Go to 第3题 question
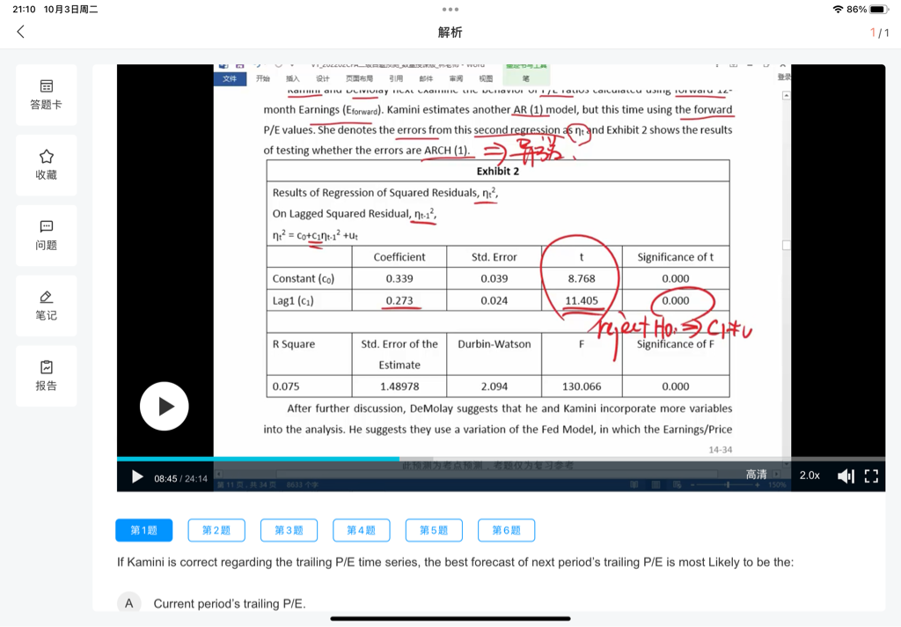 [289, 530]
